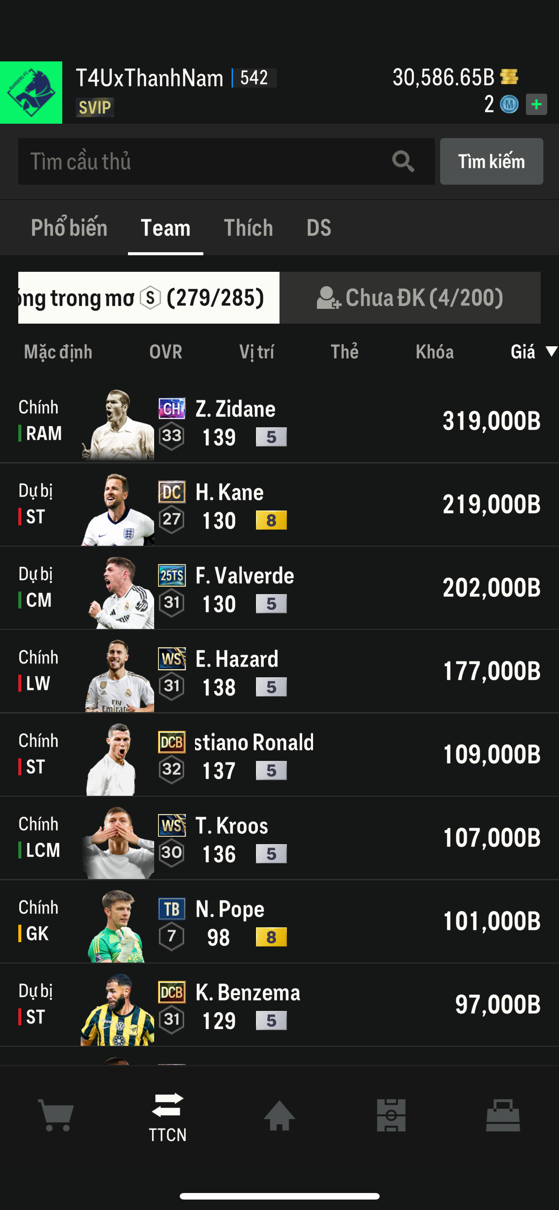Select the (279/285) squad list toggle
This screenshot has height=1210, width=559.
coord(149,298)
